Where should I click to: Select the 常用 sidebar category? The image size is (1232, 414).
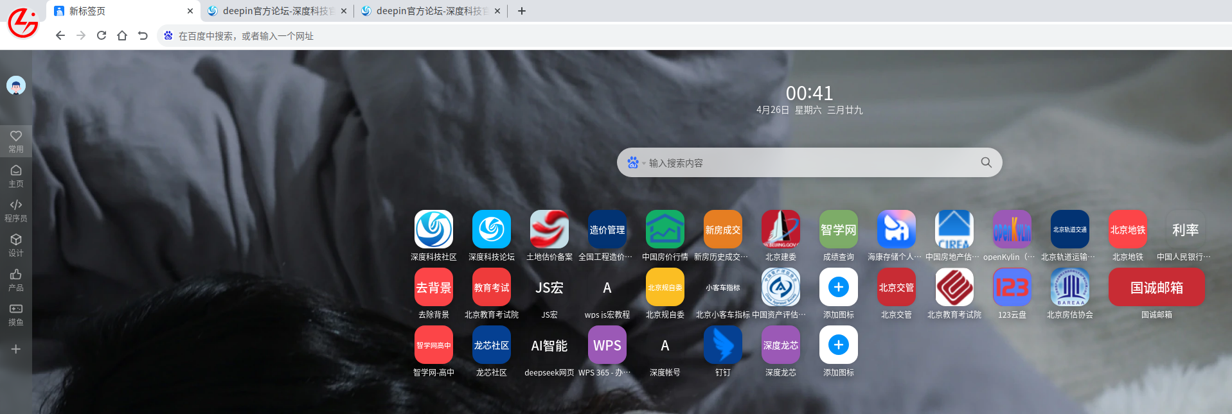click(x=16, y=142)
